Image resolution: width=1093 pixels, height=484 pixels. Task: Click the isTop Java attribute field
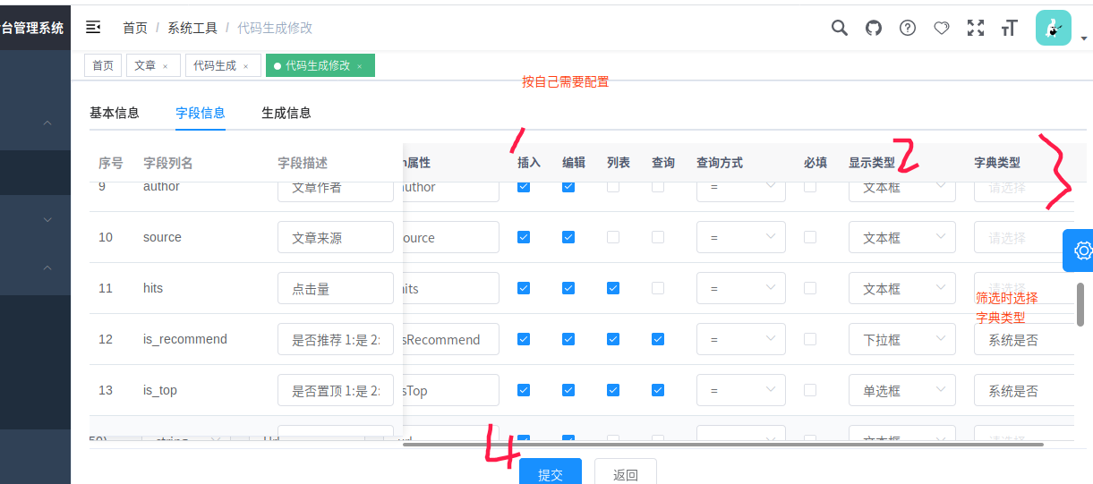tap(451, 390)
